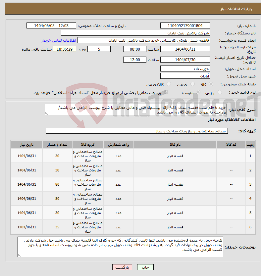Open the اطلاعات تماس خریدار link

pos(59,40)
